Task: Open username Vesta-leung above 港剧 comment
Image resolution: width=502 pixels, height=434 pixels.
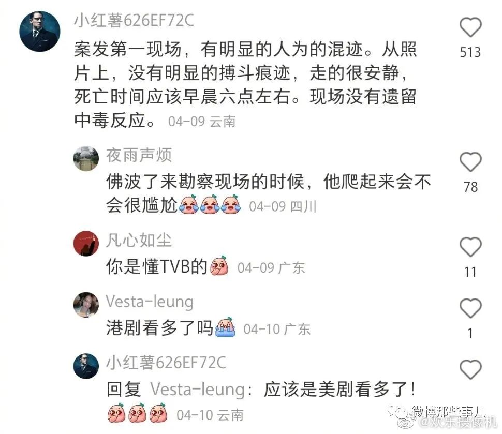Action: pyautogui.click(x=150, y=302)
